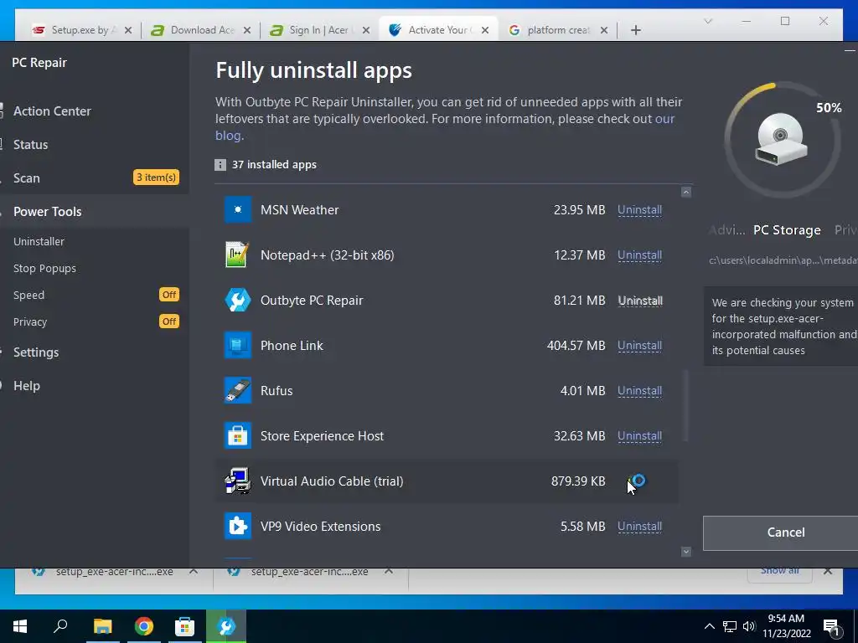This screenshot has height=643, width=858.
Task: Click the app list scroll up arrow
Action: point(686,192)
